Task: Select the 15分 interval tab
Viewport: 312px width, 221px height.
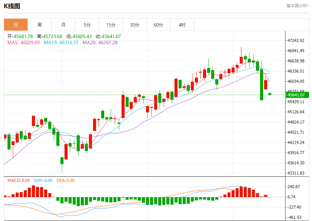Action: [111, 25]
